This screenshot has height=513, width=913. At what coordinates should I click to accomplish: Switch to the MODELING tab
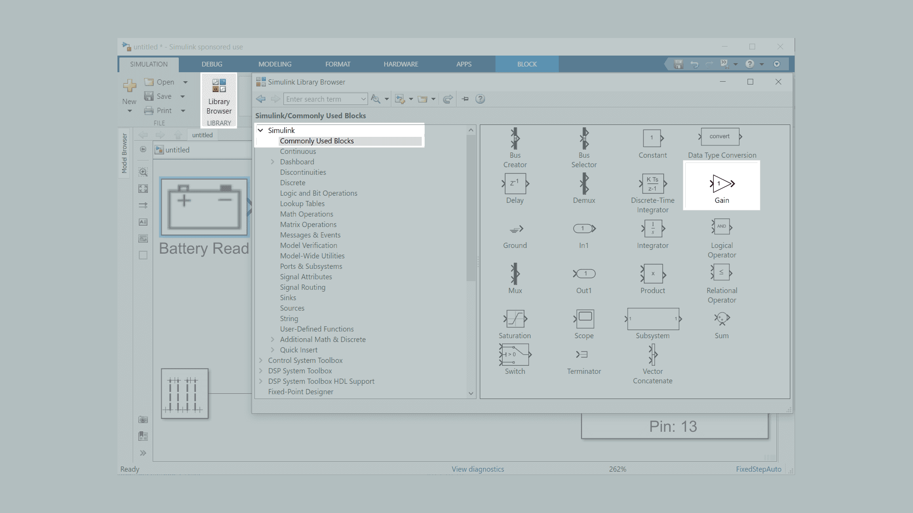[275, 64]
